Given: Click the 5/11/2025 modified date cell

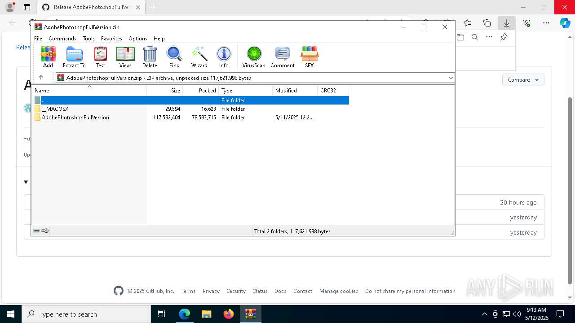Looking at the screenshot, I should tap(294, 118).
